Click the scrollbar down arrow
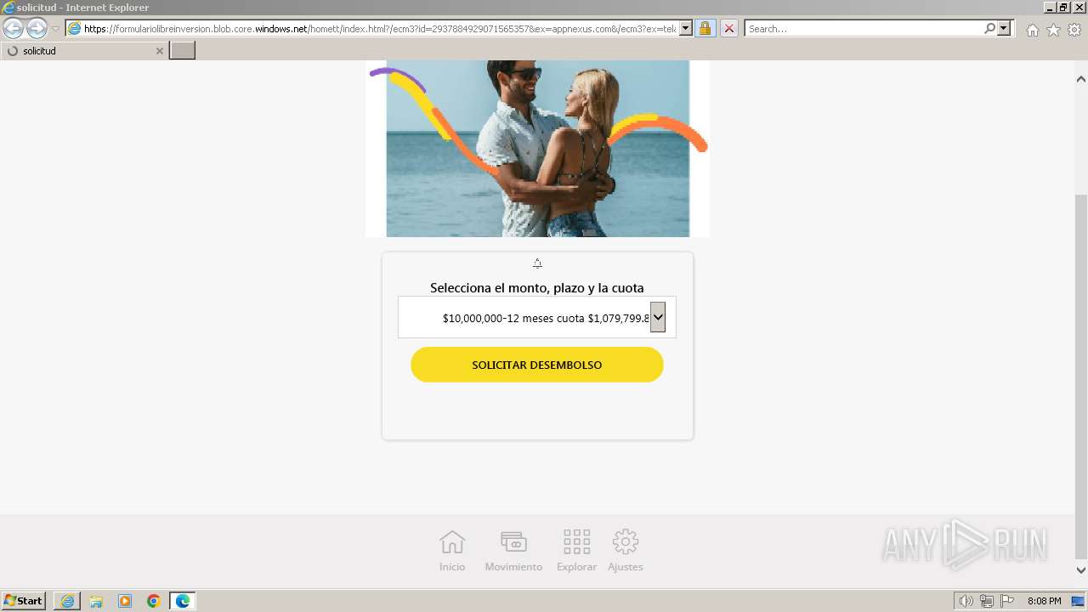The height and width of the screenshot is (612, 1088). click(x=1081, y=570)
